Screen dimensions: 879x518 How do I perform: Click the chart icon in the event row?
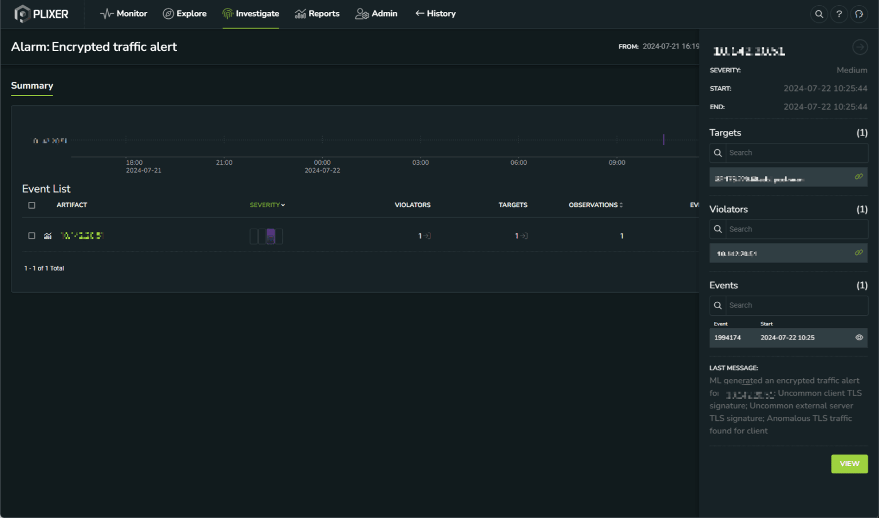(x=48, y=236)
